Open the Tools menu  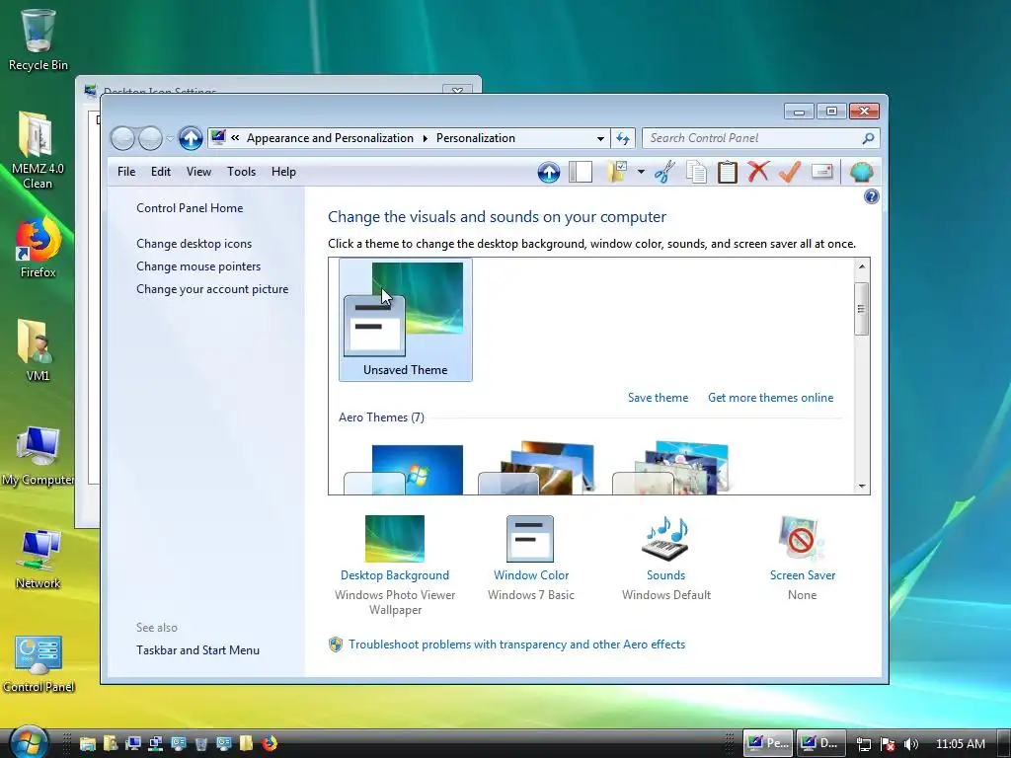tap(241, 172)
